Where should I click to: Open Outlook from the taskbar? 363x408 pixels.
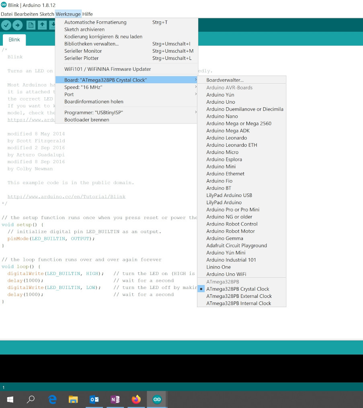tap(94, 399)
